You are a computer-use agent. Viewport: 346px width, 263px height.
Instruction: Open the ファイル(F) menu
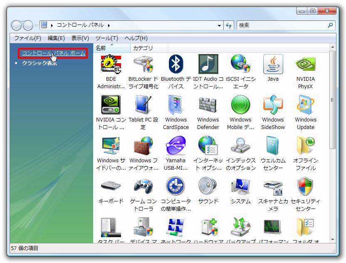[x=27, y=38]
